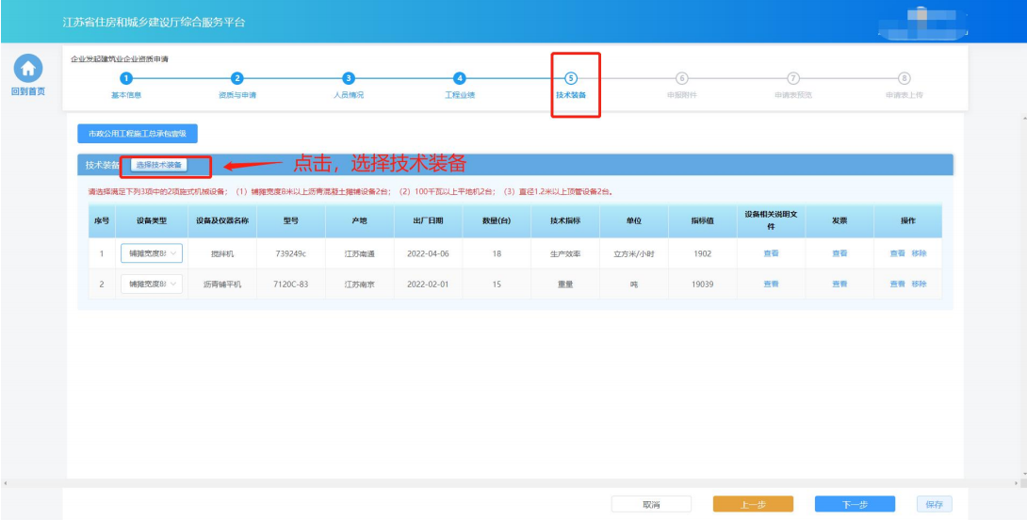Click the 重量 indicator cell

tap(565, 284)
